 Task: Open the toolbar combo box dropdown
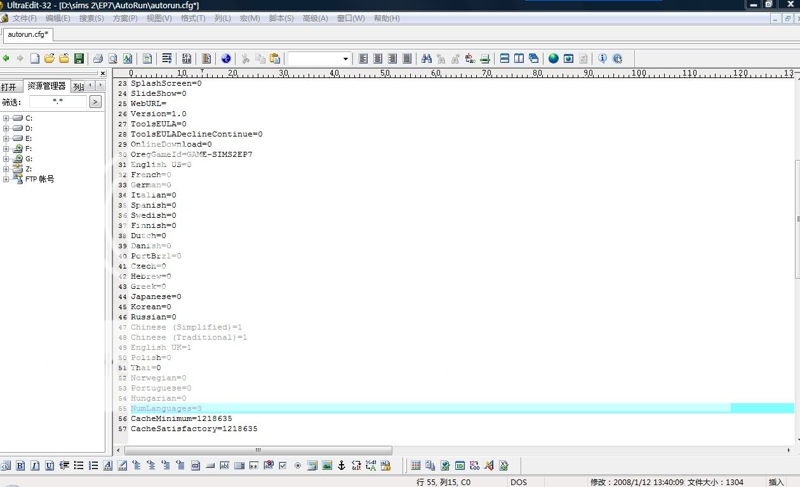[x=345, y=58]
